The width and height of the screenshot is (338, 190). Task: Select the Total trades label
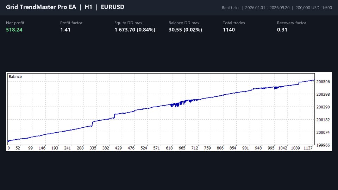tap(234, 23)
